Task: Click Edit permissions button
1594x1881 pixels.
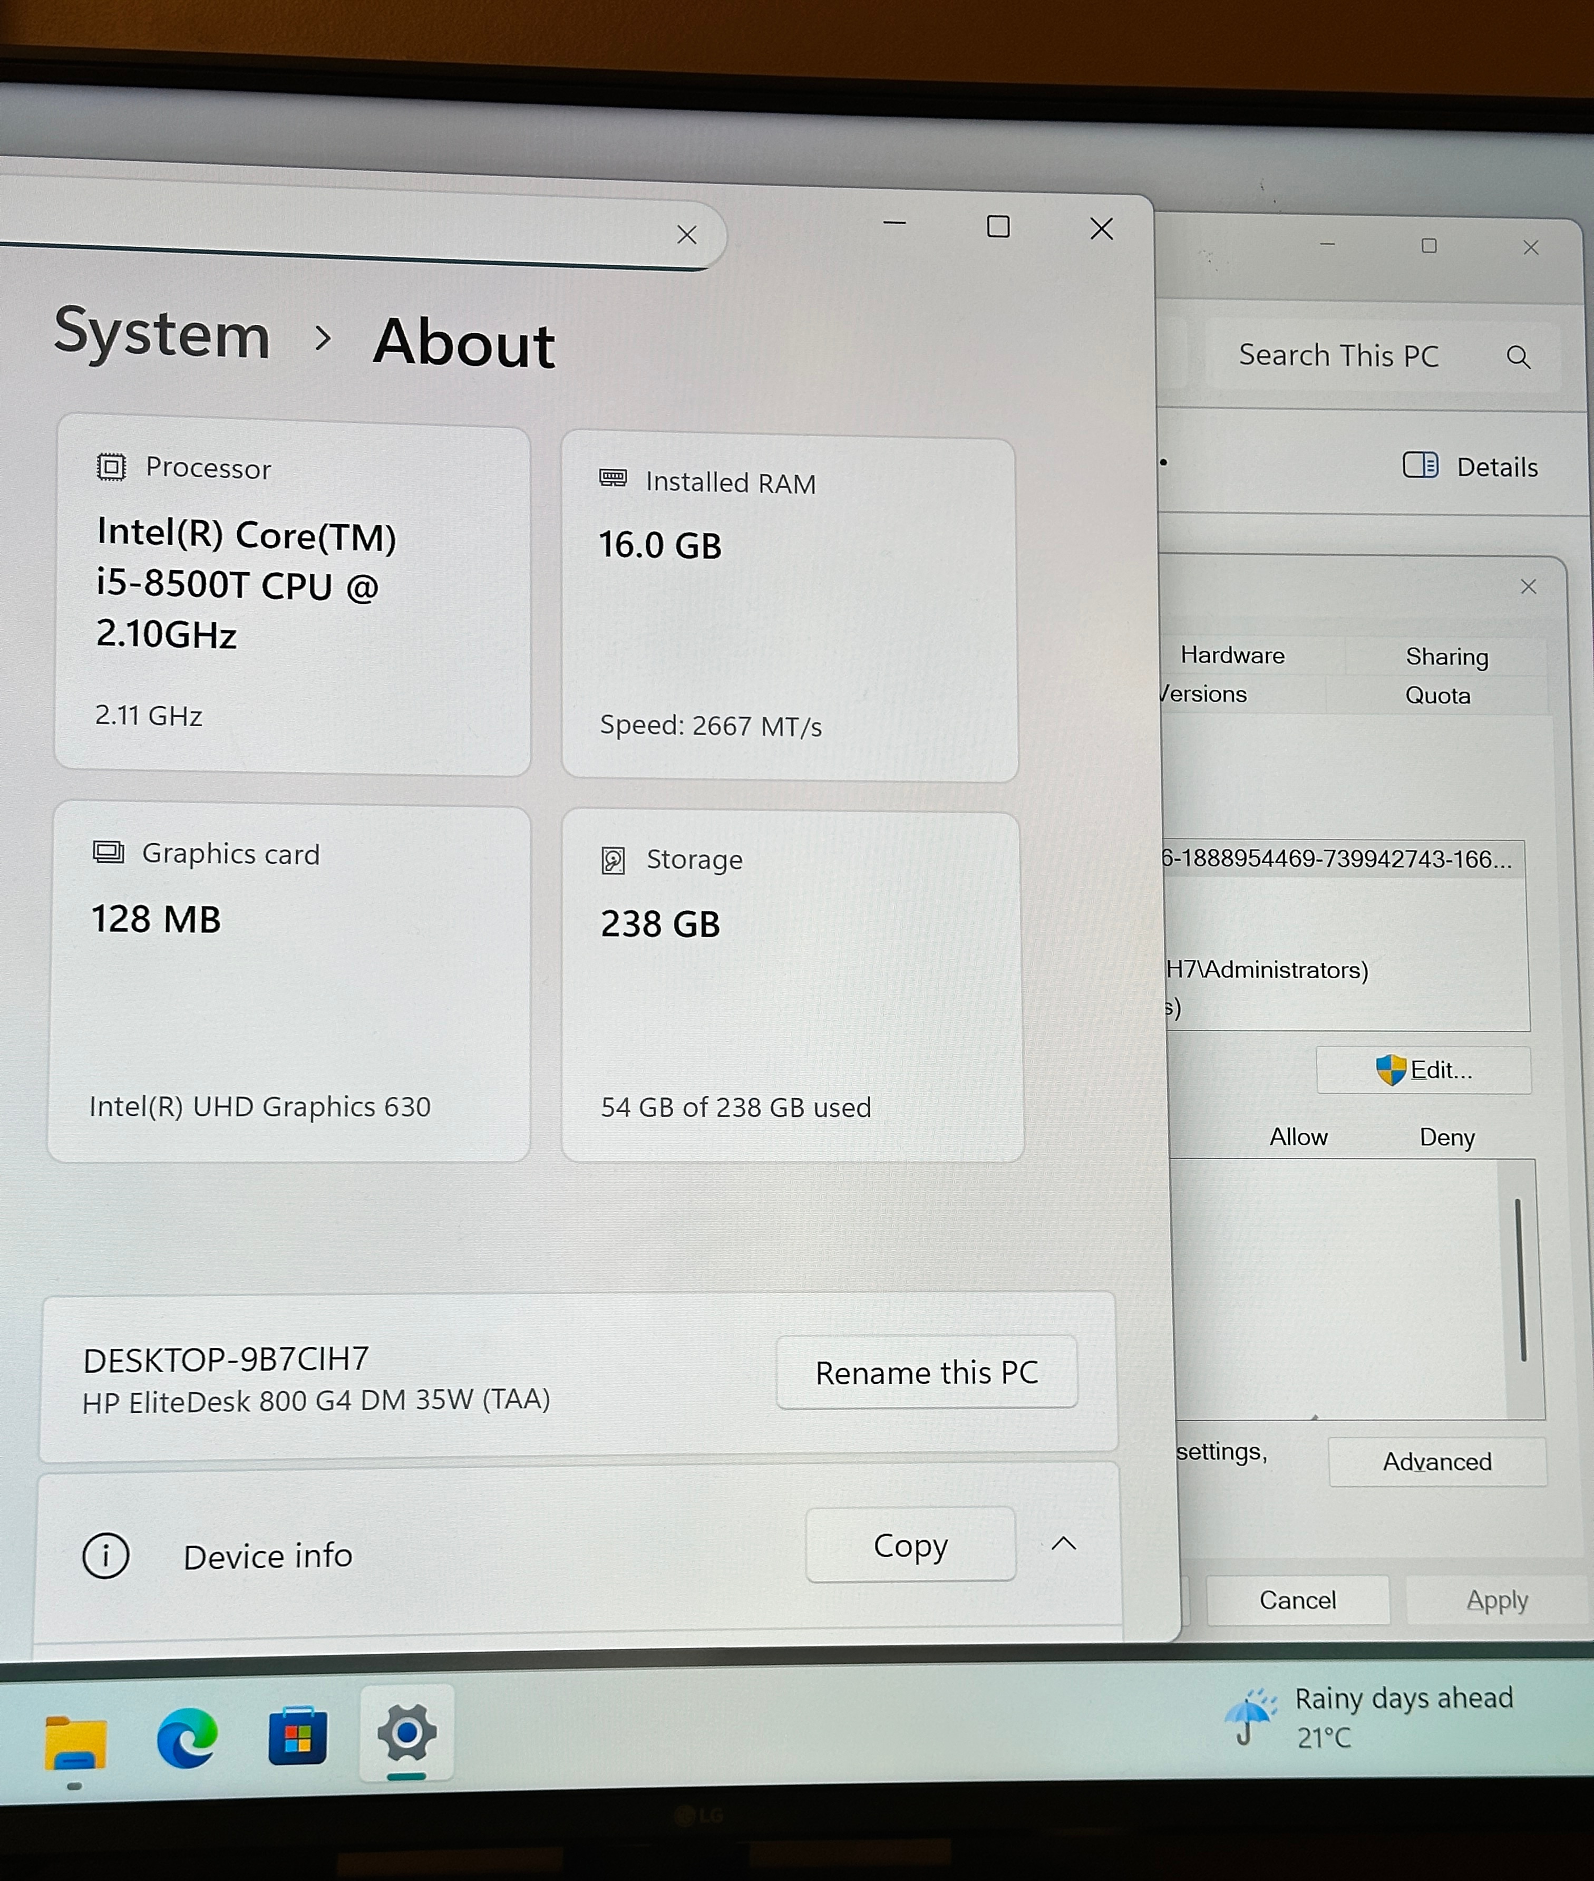Action: pyautogui.click(x=1424, y=1070)
